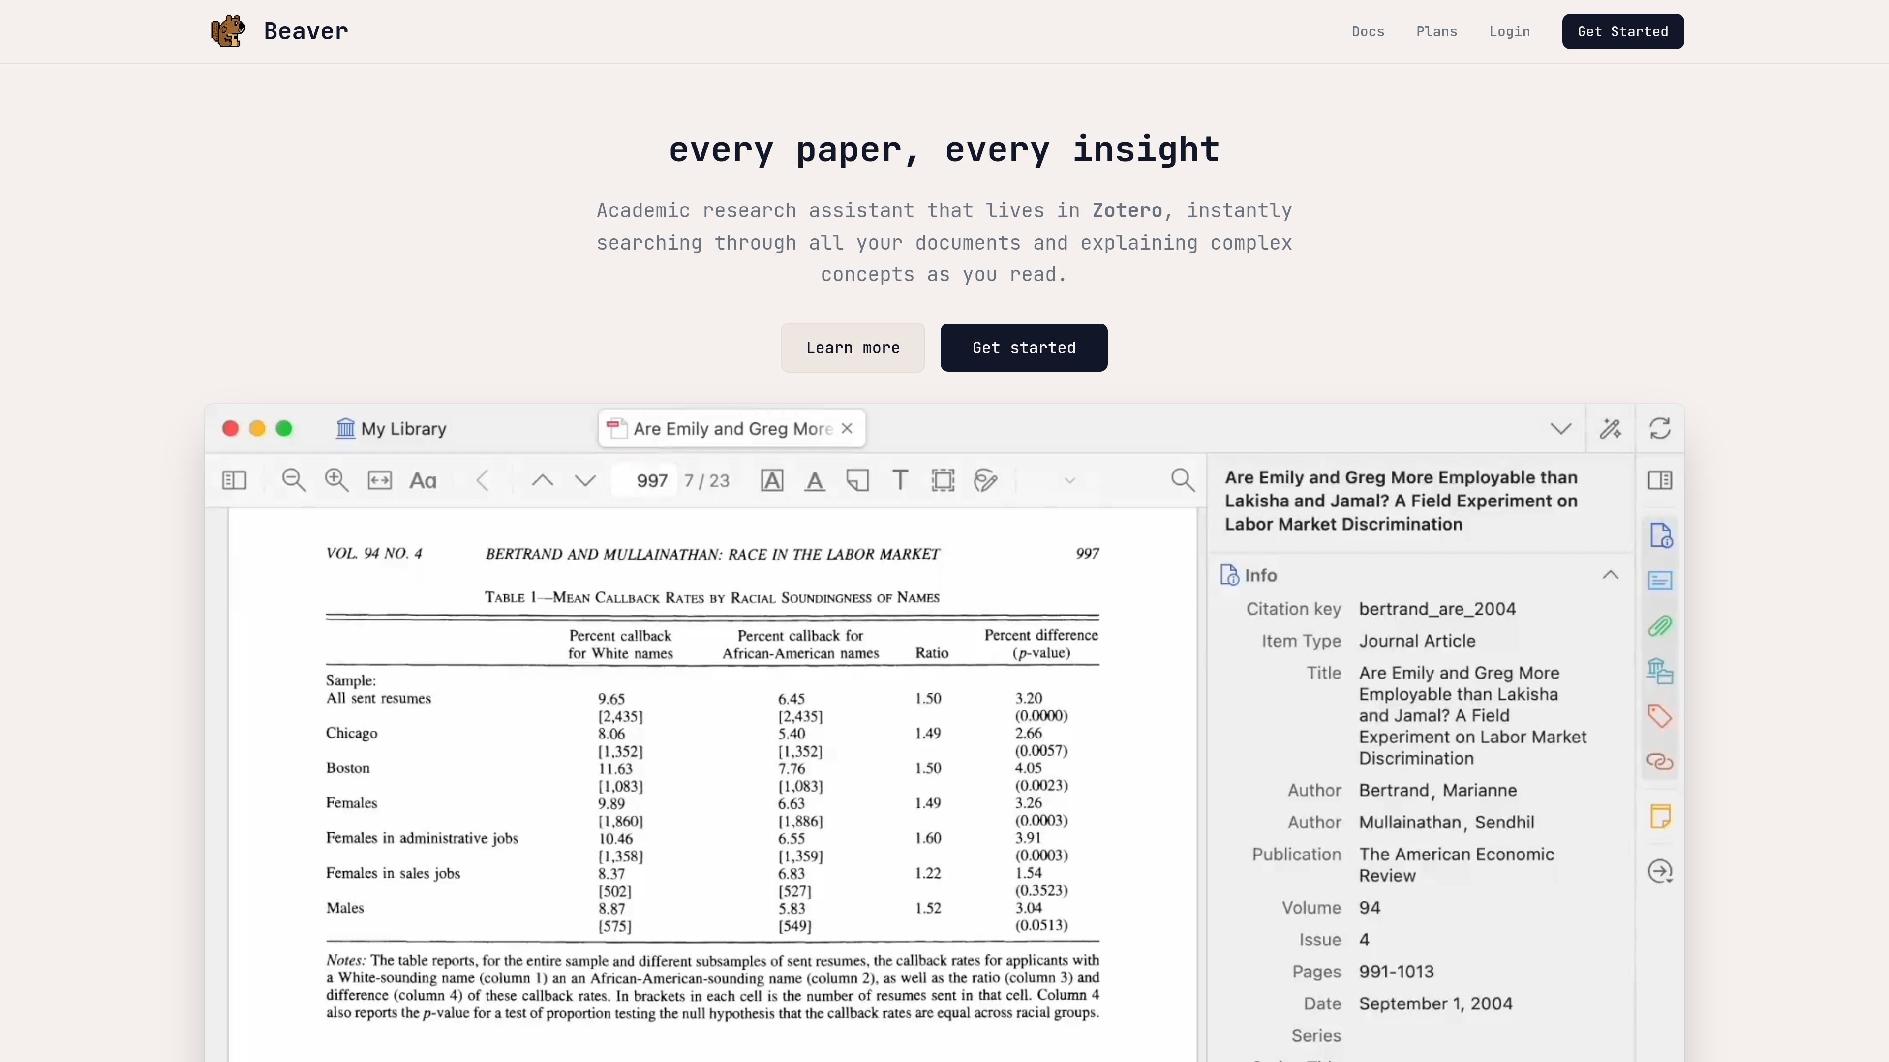Click the Zotero word in subtitle
Screen dimensions: 1889x1062
(x=1127, y=211)
